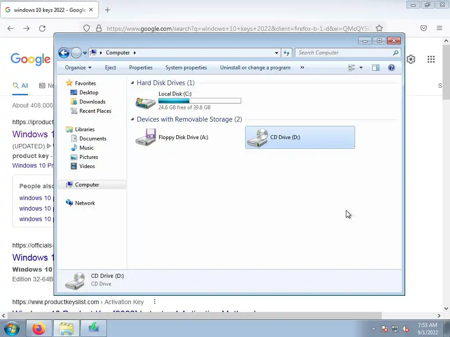Open Recent Places in navigation pane

[x=95, y=111]
